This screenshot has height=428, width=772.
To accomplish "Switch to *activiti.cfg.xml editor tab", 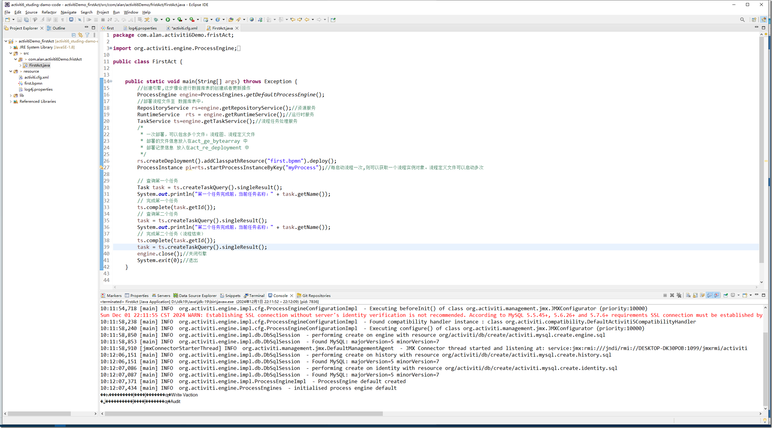I will [182, 28].
